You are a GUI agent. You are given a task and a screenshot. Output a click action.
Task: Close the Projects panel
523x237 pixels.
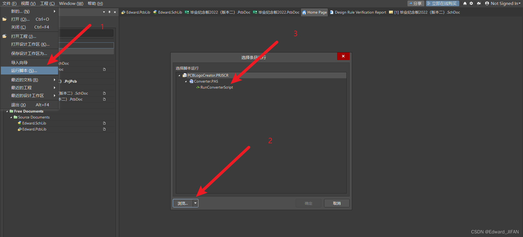[115, 12]
